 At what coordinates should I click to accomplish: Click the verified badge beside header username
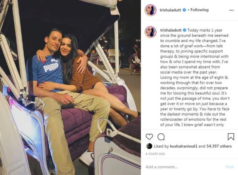pyautogui.click(x=184, y=10)
